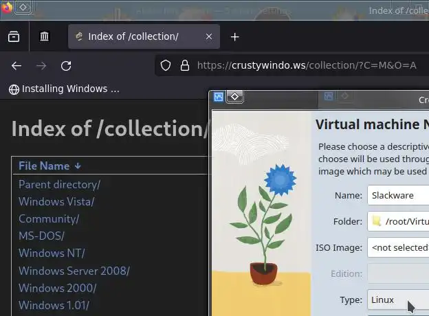Reload the page

pos(66,66)
